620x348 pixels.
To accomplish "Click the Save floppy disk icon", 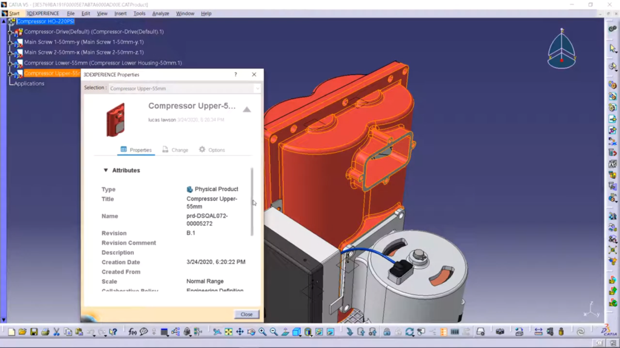I will pyautogui.click(x=34, y=332).
